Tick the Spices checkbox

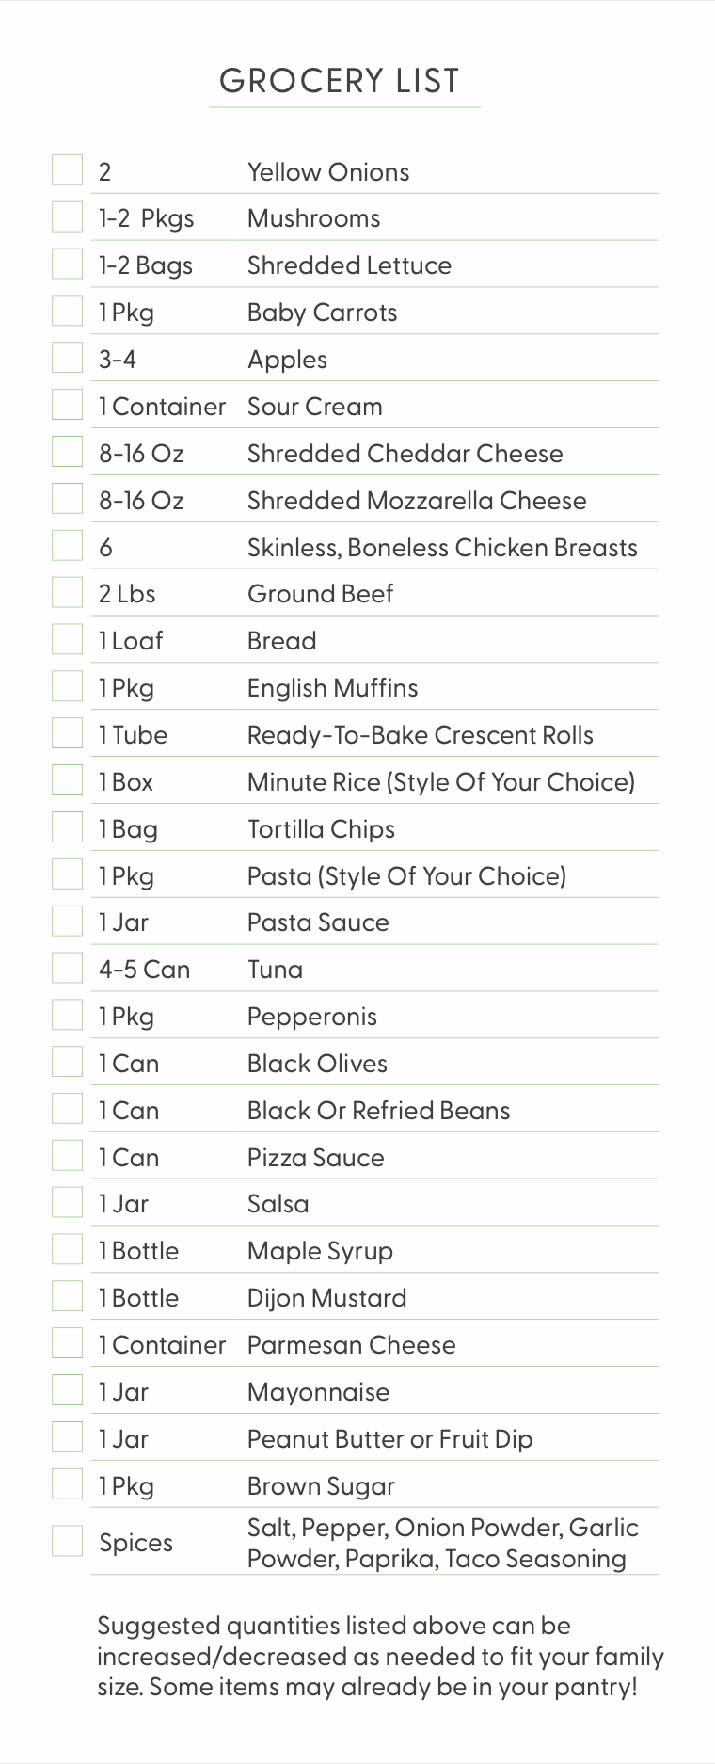point(67,1542)
